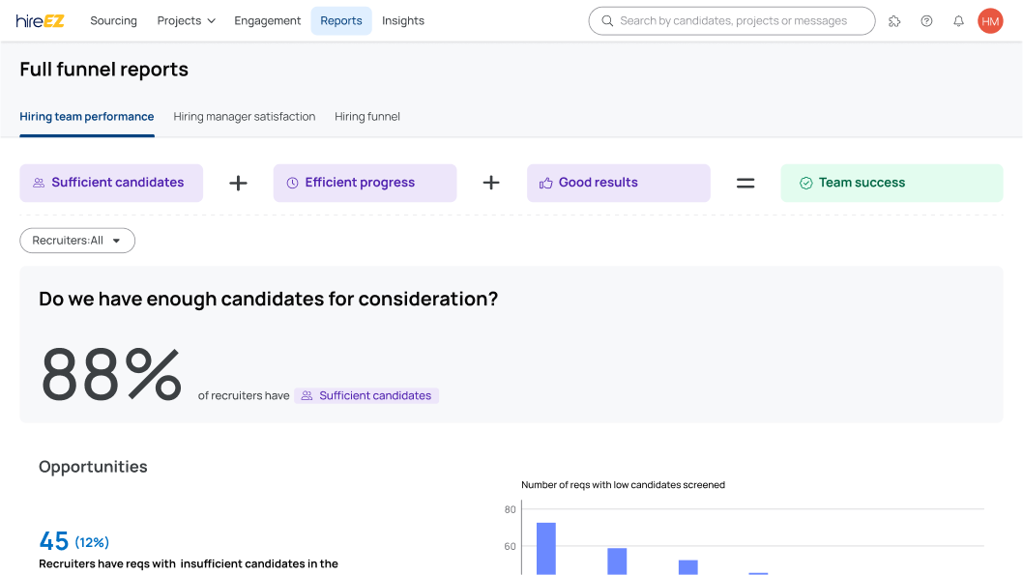1023x575 pixels.
Task: Click the people icon in Sufficient candidates card
Action: [x=39, y=183]
